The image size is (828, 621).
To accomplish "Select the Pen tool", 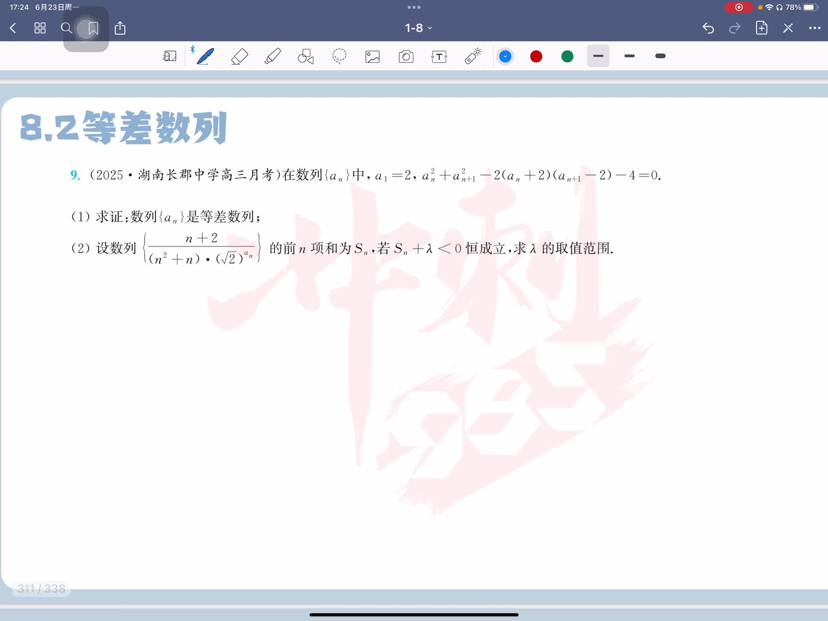I will tap(205, 56).
